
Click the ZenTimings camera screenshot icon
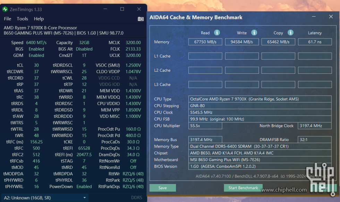[141, 19]
